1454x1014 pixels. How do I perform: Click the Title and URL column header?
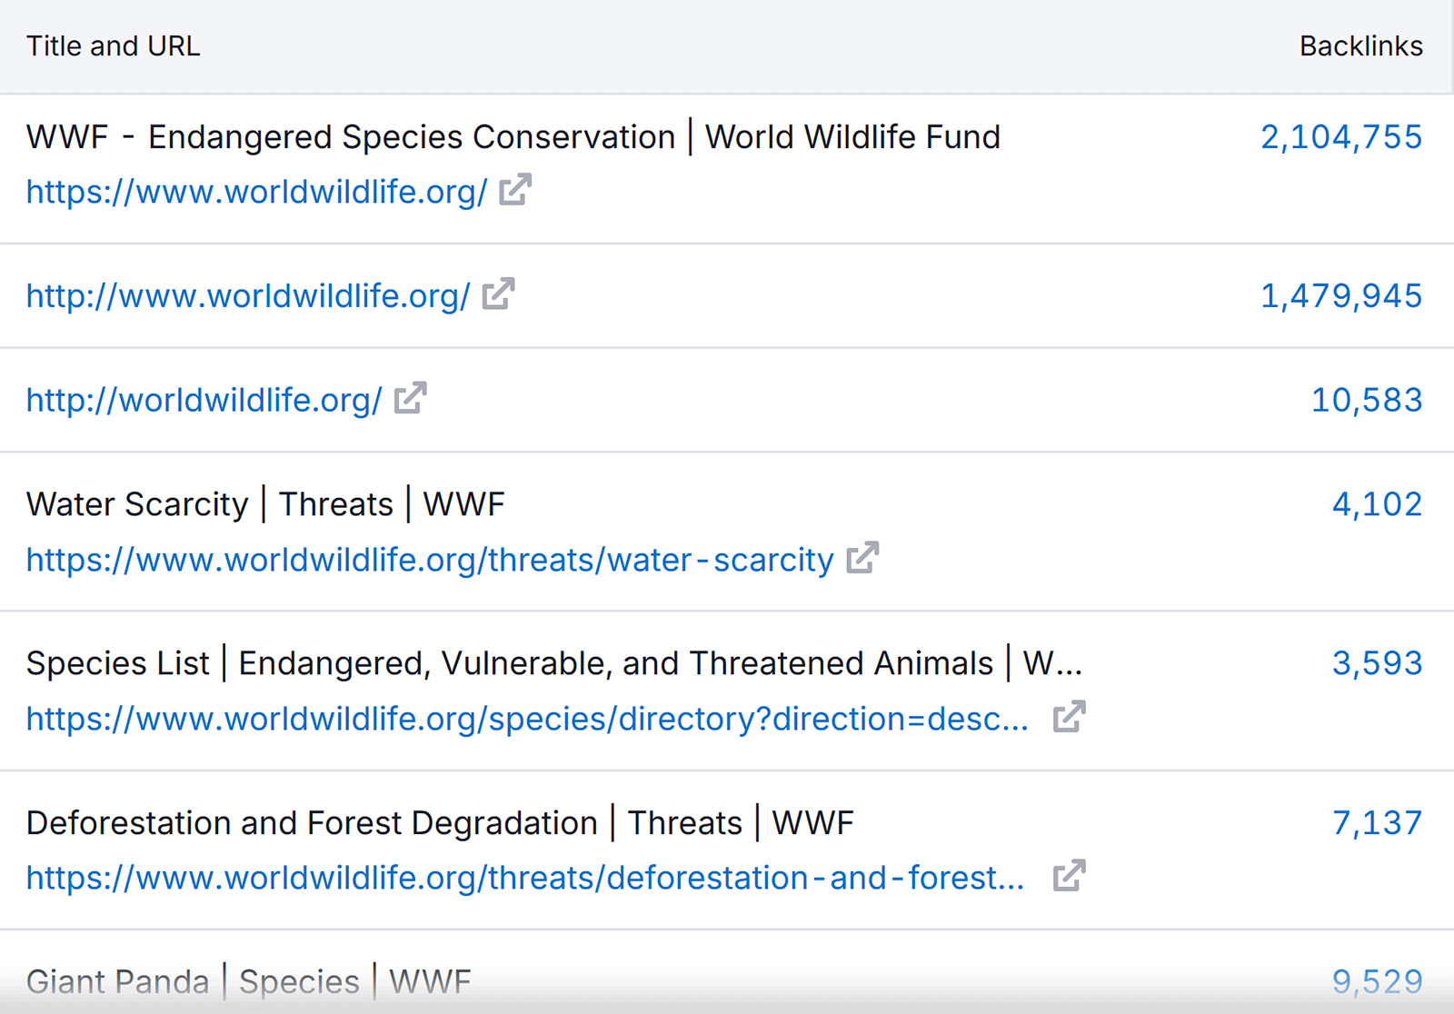113,45
